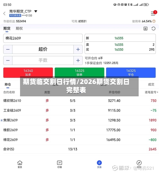Select ask price 16335 in 卖 row
The image size is (159, 173).
tap(119, 45)
